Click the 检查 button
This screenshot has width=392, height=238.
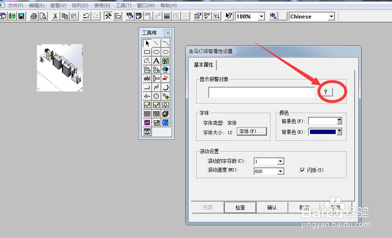click(240, 207)
